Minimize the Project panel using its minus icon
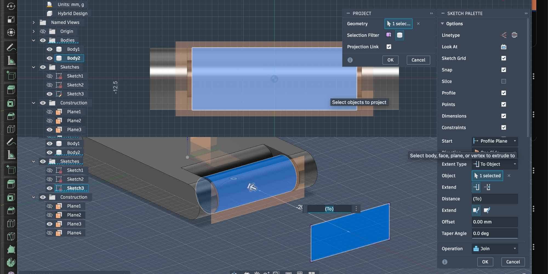Image resolution: width=548 pixels, height=274 pixels. tap(348, 13)
